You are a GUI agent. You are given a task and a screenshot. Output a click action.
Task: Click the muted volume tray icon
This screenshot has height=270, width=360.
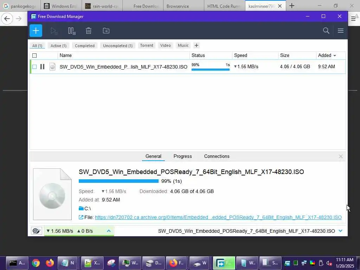click(329, 263)
